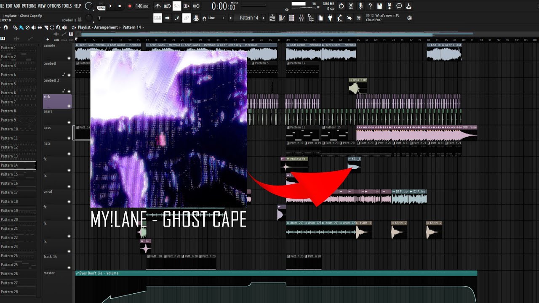The image size is (539, 303).
Task: Click the download export icon
Action: [x=409, y=6]
